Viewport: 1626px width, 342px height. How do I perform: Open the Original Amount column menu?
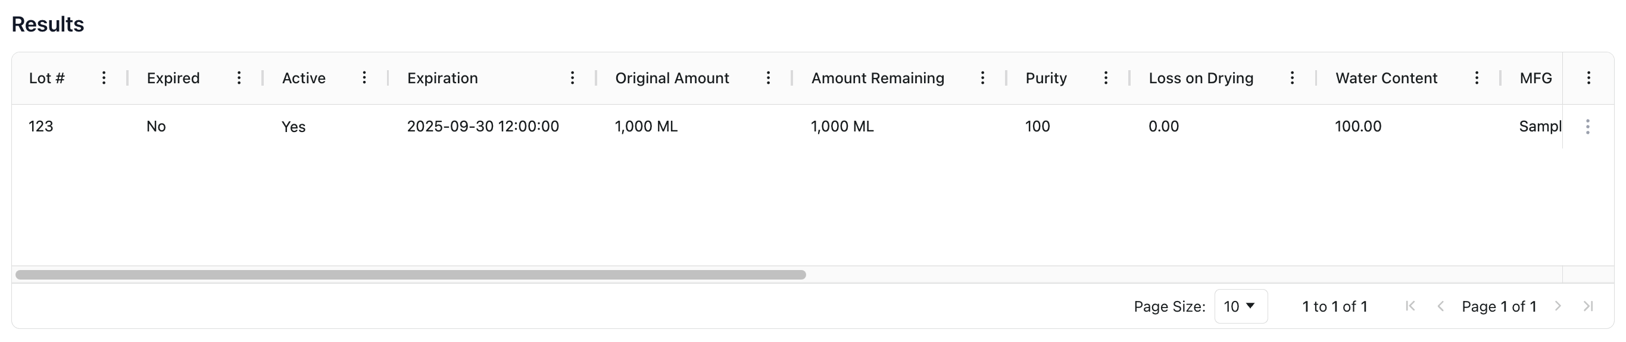[x=768, y=77]
